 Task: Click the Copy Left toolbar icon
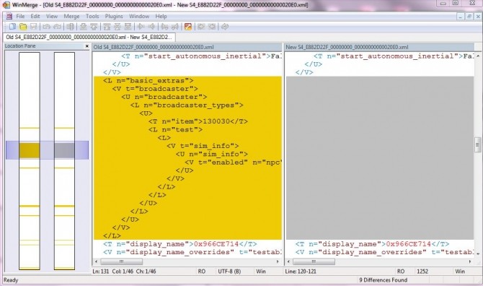151,27
